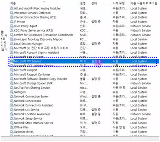The width and height of the screenshot is (160, 142).
Task: Sort services by the 이름 column header
Action: [x=13, y=4]
